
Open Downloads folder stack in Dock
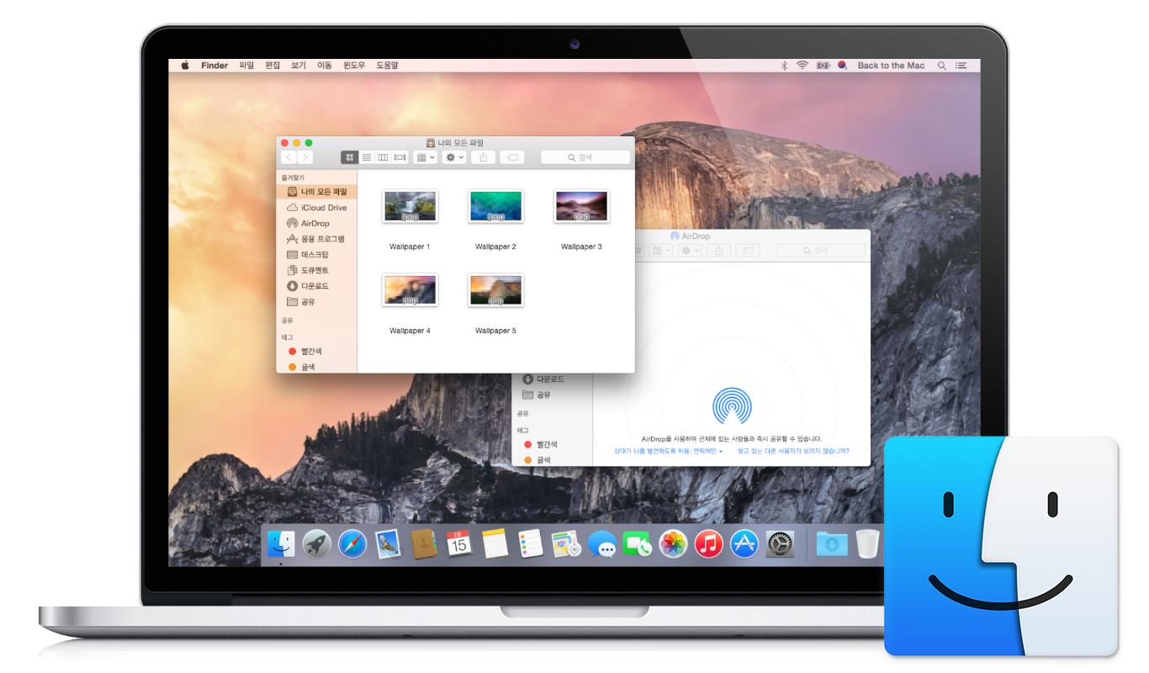(x=831, y=544)
